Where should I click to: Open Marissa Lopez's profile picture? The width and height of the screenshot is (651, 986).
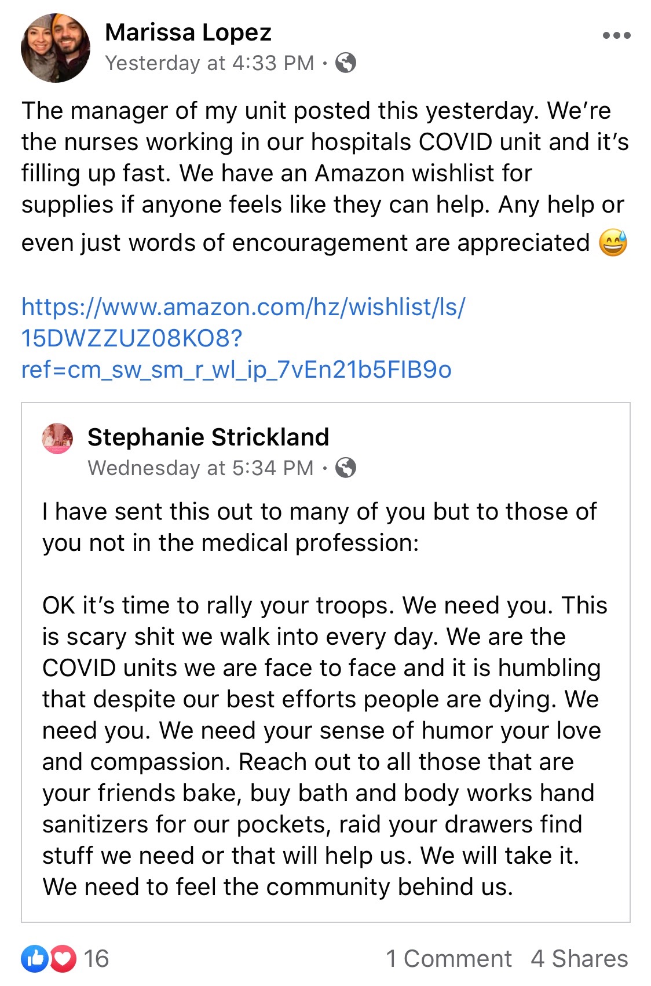(56, 48)
